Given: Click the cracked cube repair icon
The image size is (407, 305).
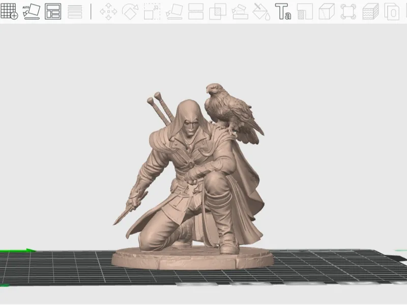Looking at the screenshot, I should coord(327,11).
